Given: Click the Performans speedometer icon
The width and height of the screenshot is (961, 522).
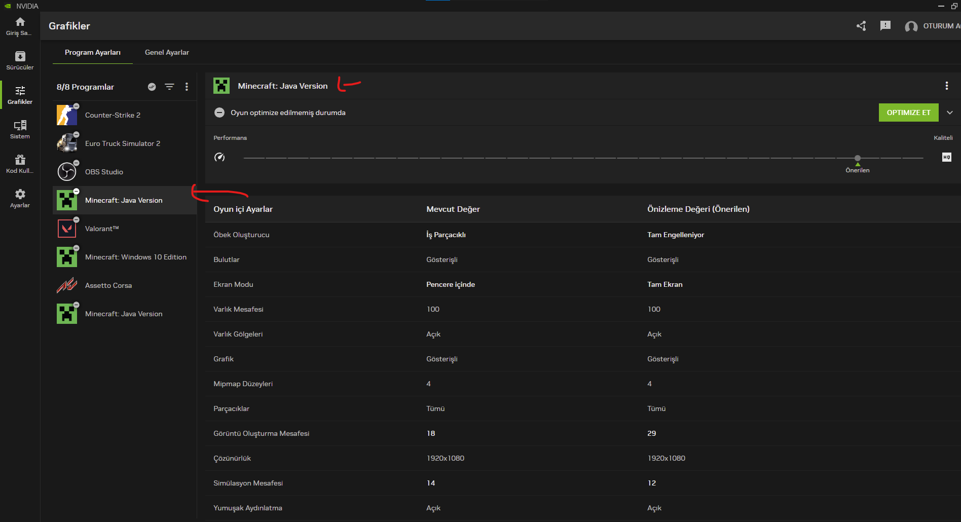Looking at the screenshot, I should tap(219, 157).
